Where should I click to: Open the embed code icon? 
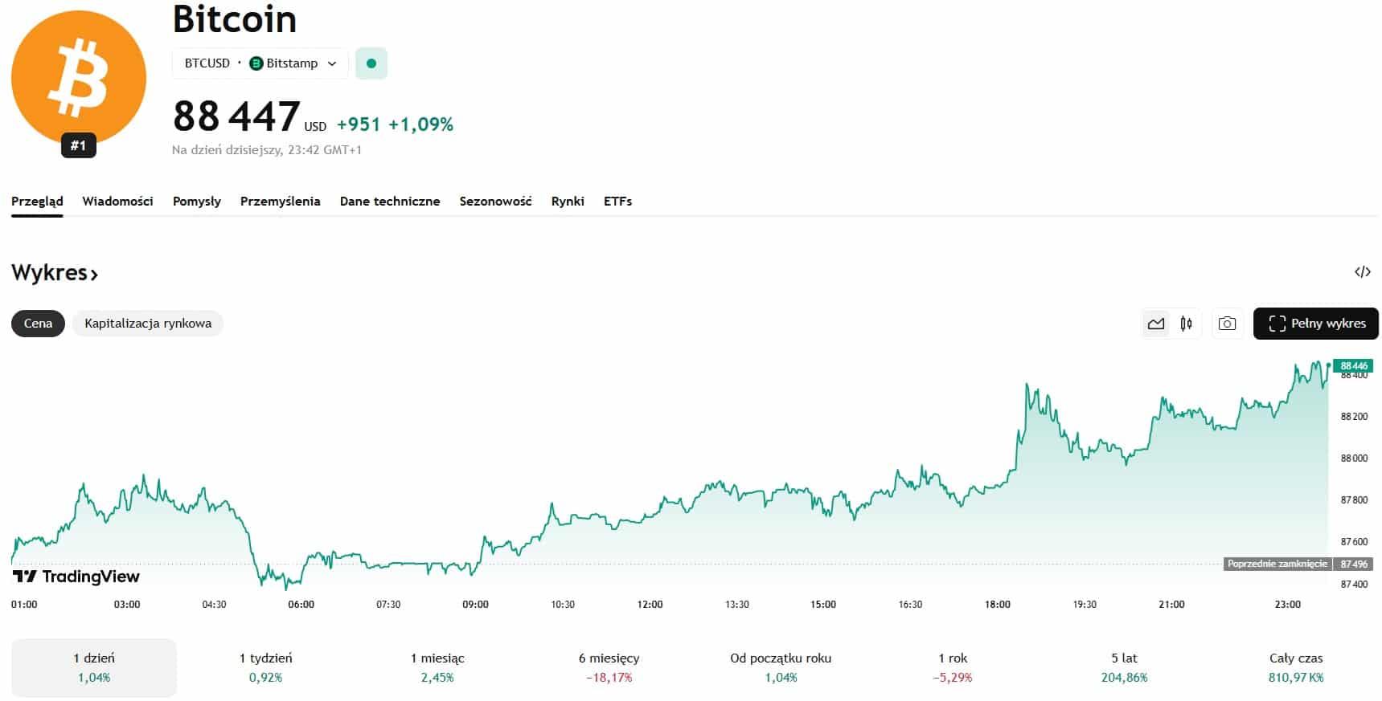pos(1362,272)
